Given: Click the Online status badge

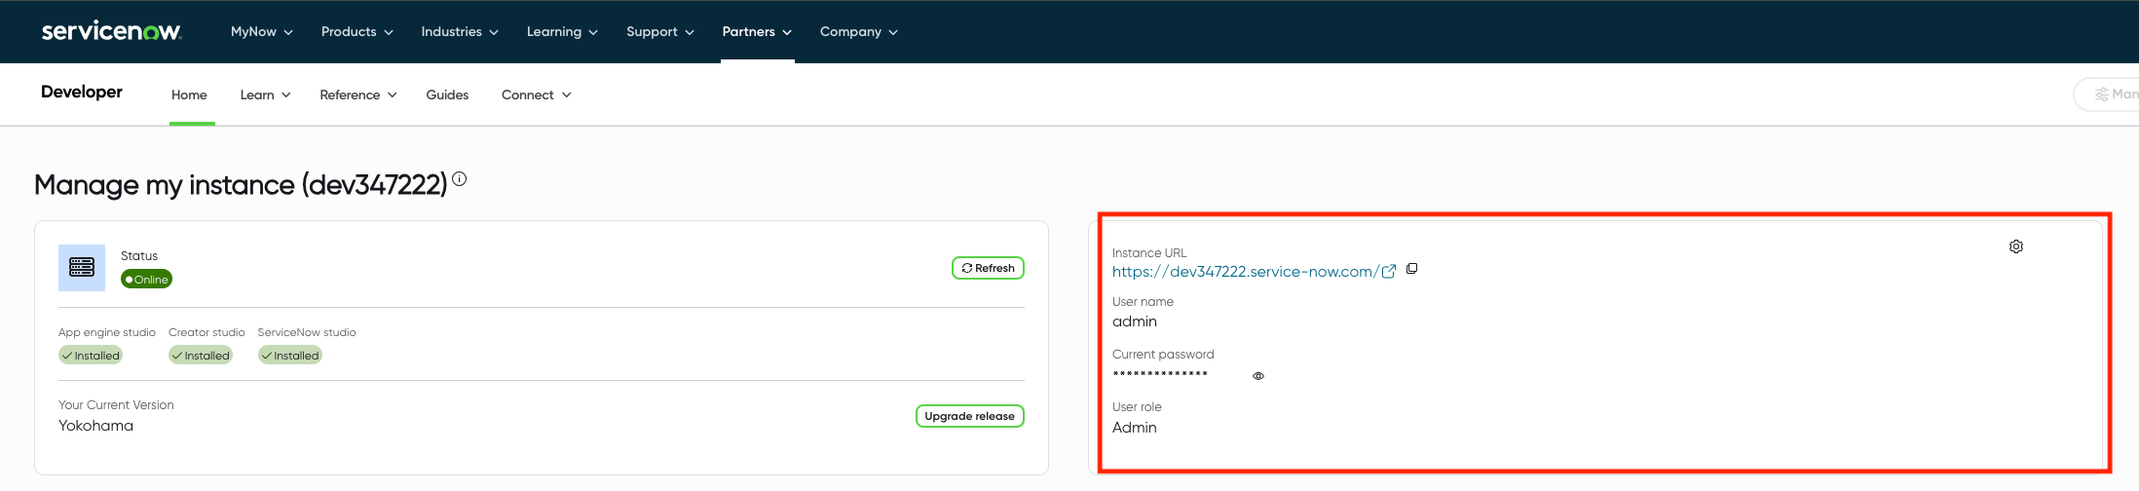Looking at the screenshot, I should coord(146,280).
